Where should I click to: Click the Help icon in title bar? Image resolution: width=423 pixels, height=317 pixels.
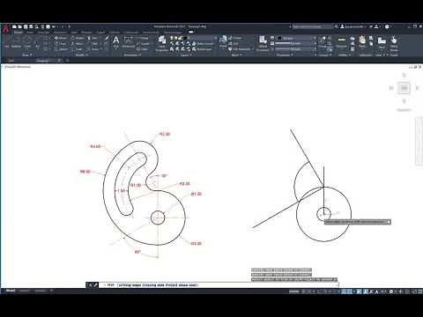click(x=387, y=26)
